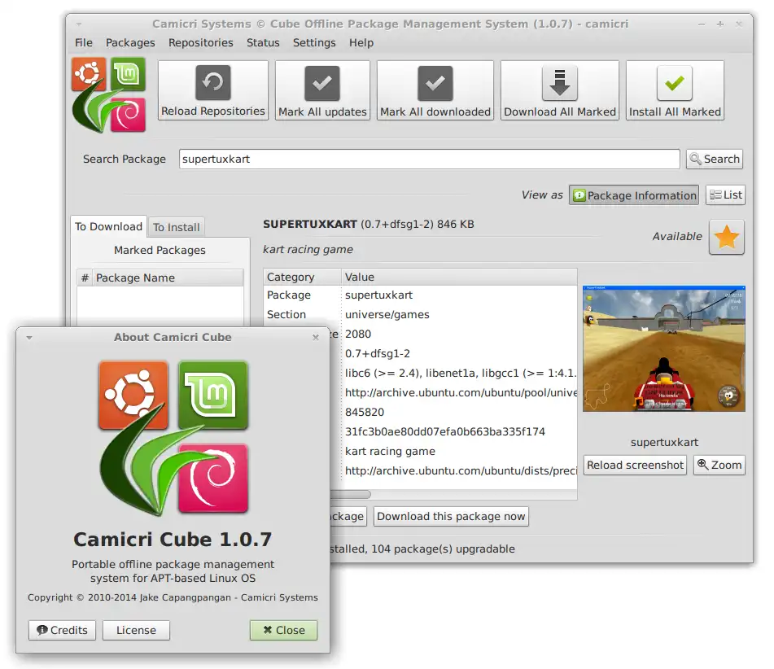774x669 pixels.
Task: Switch view to List
Action: tap(725, 195)
